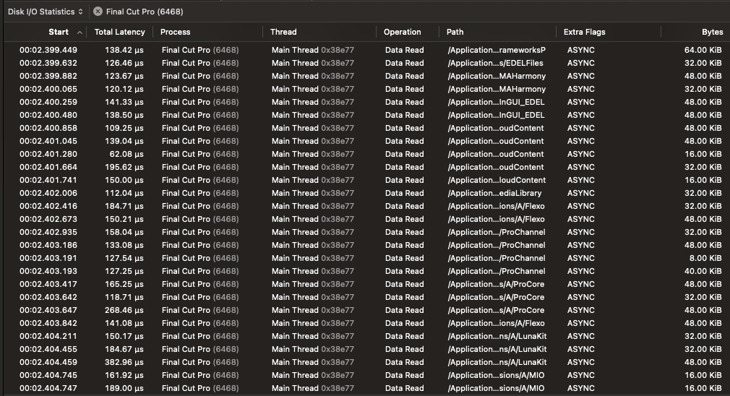Click the path ending in rameworksP
The height and width of the screenshot is (396, 730).
pyautogui.click(x=497, y=50)
